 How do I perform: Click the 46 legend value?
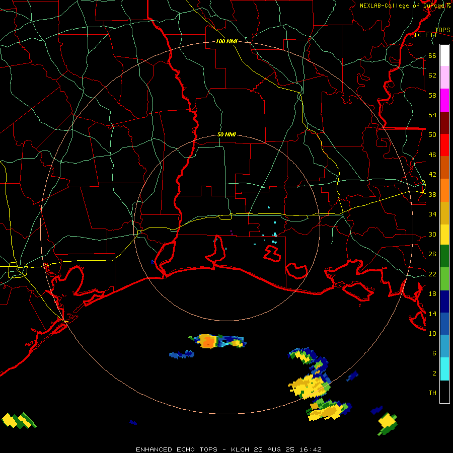(x=432, y=155)
